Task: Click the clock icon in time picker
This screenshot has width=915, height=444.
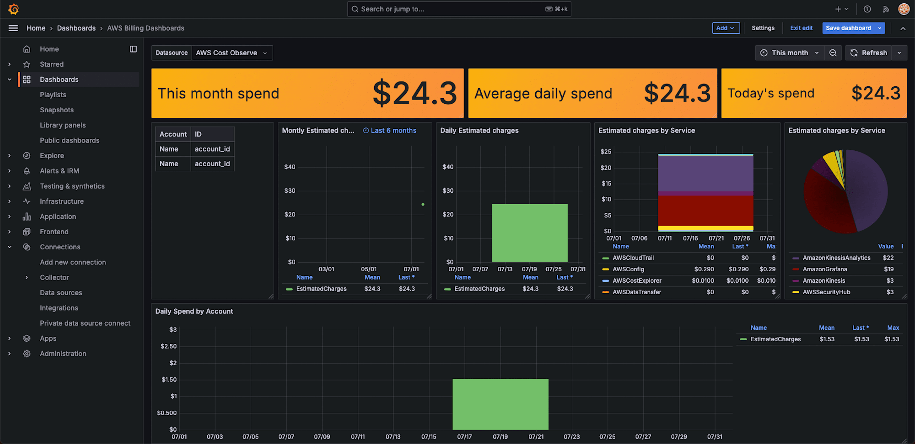Action: pyautogui.click(x=764, y=53)
